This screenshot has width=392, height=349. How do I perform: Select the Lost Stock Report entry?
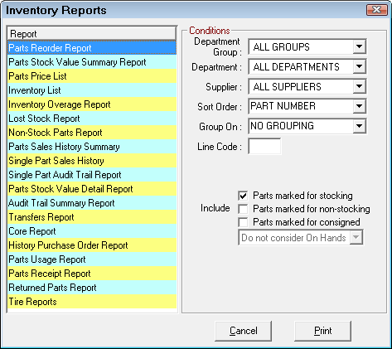point(92,119)
